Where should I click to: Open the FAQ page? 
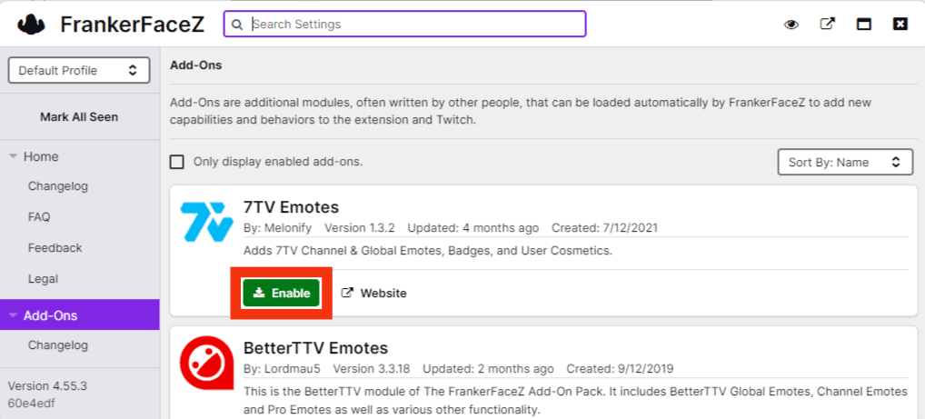(39, 217)
